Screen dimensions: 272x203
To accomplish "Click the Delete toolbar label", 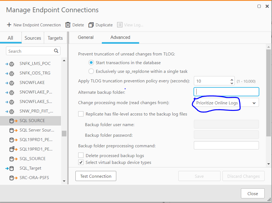I will pyautogui.click(x=78, y=25).
